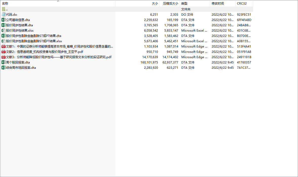Click the icon of 股价同步性剔除金融剔除ST或PT结果.xlsx
298x177 pixels.
click(4, 41)
